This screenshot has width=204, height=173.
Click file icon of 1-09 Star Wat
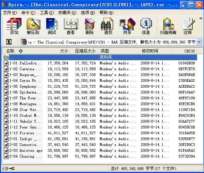click(6, 110)
